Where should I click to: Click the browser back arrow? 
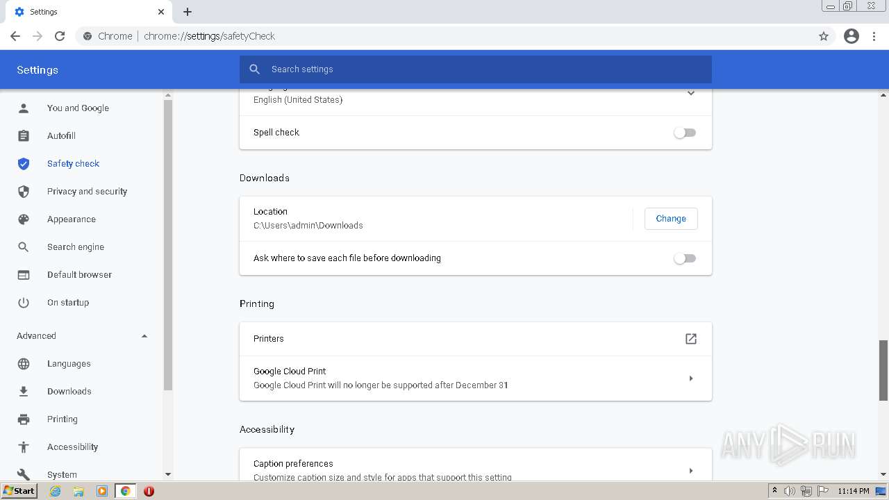tap(15, 36)
